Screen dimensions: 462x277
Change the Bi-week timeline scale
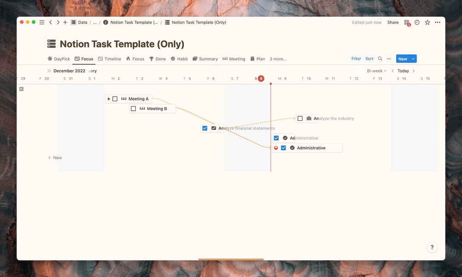[376, 71]
